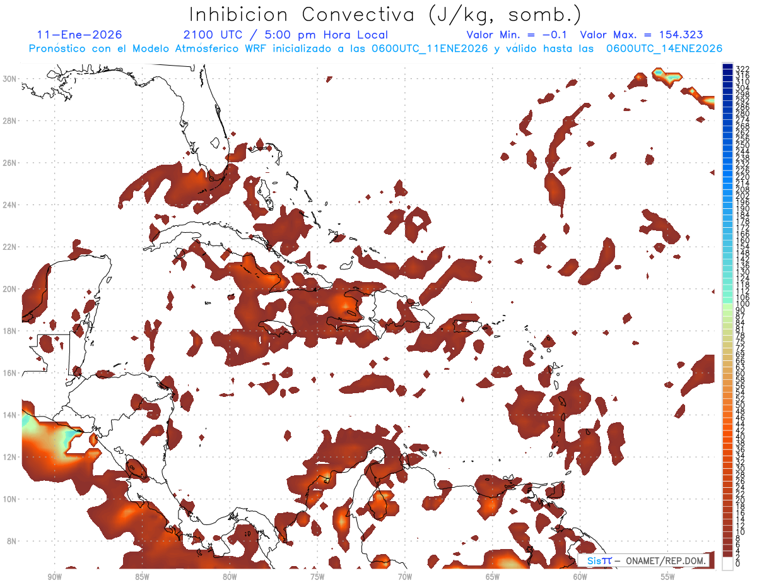Click the 85W longitude label

point(142,577)
